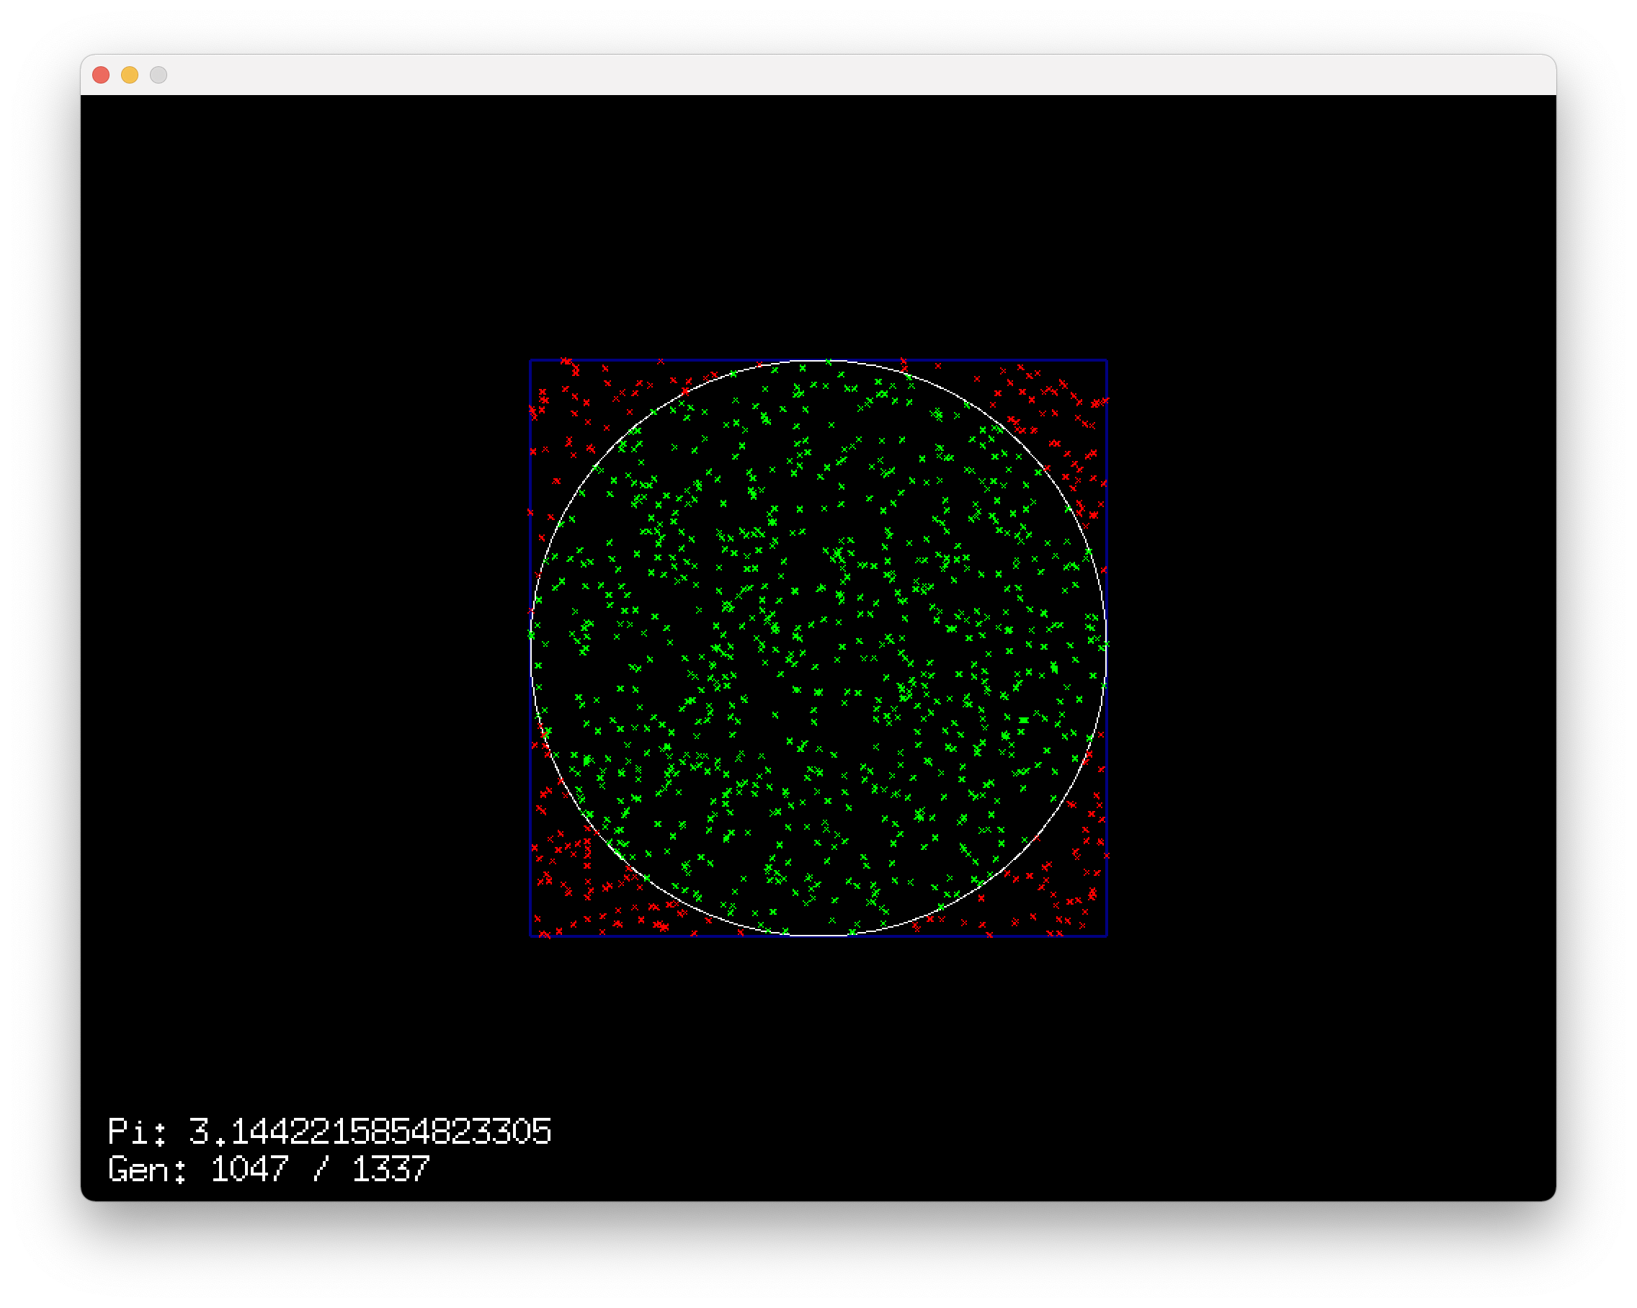
Task: Click the "Pi:" label
Action: tap(137, 1131)
